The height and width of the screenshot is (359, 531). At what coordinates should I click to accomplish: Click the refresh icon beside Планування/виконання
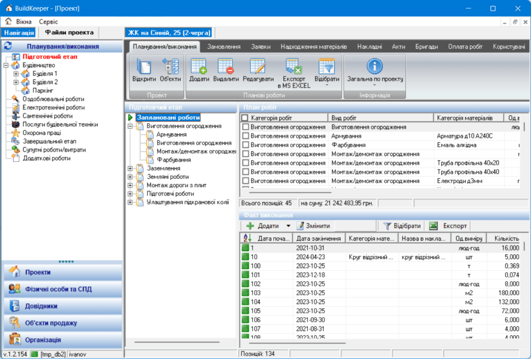click(8, 46)
